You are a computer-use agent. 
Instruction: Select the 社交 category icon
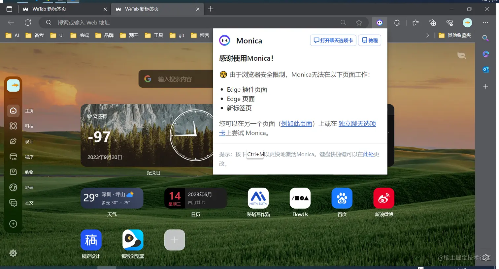pyautogui.click(x=13, y=203)
